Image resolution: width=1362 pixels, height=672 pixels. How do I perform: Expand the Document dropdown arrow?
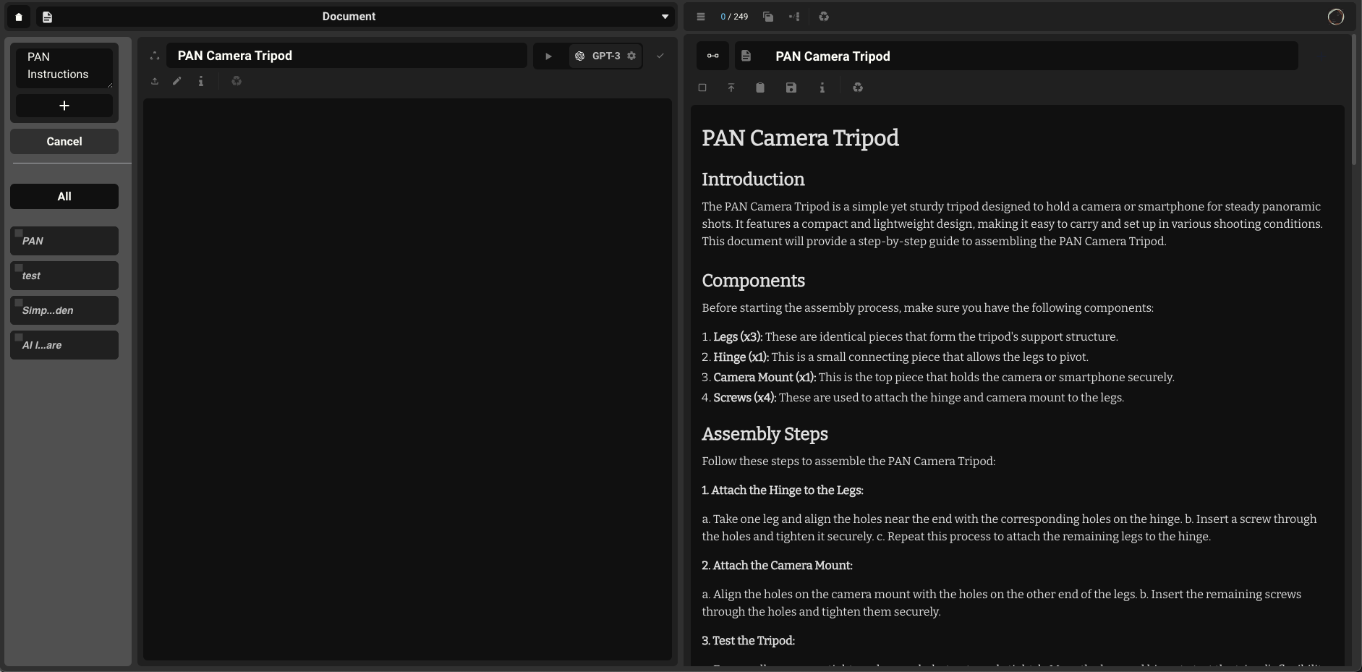click(x=665, y=17)
